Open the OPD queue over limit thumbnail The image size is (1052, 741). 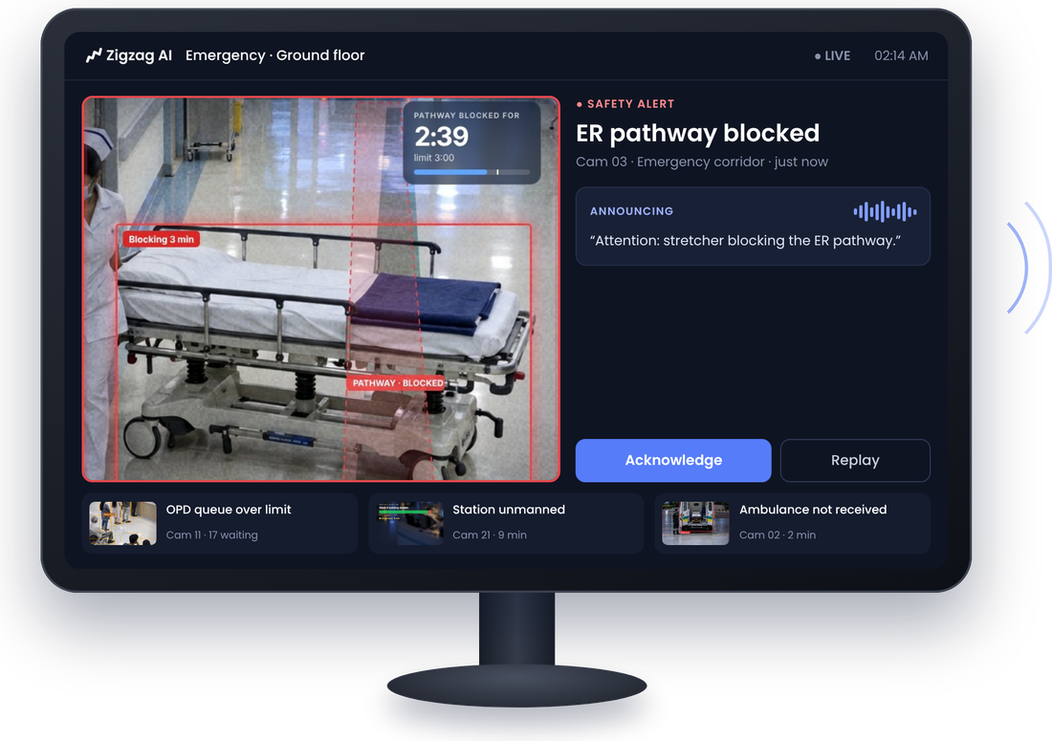point(122,523)
